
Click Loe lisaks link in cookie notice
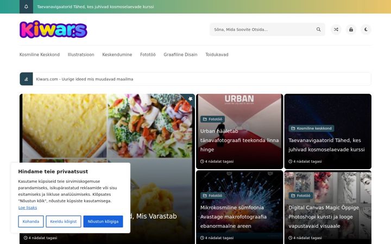coord(28,208)
